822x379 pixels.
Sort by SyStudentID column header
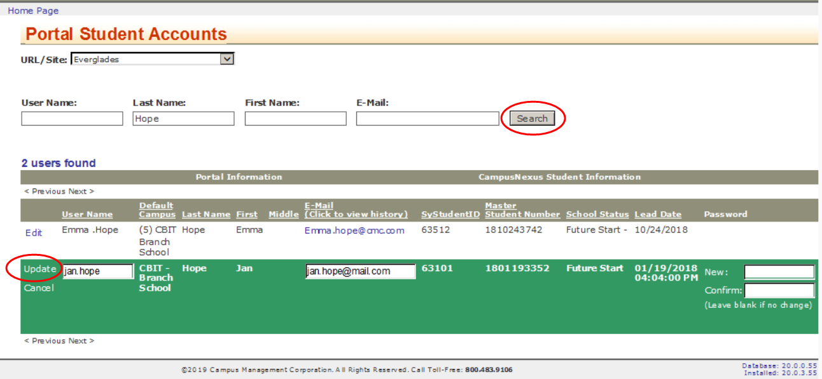pos(450,215)
